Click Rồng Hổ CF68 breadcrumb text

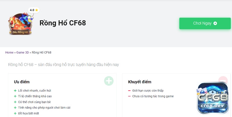pos(41,52)
